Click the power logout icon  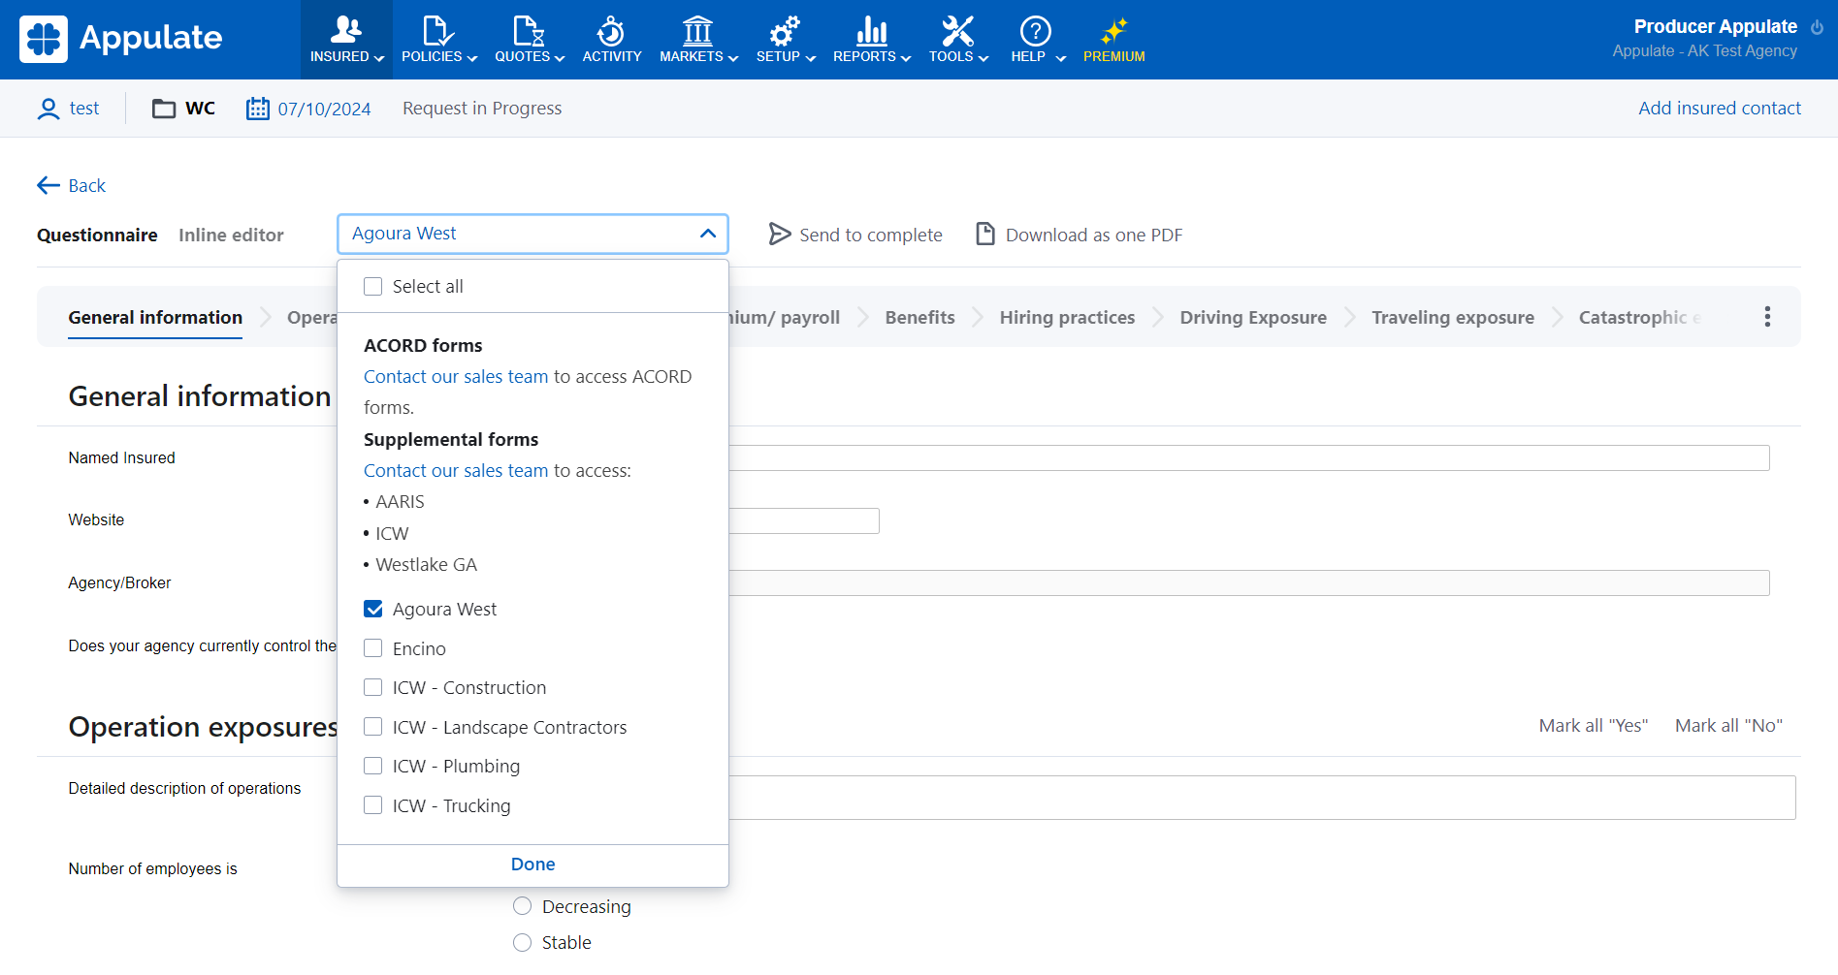1817,27
